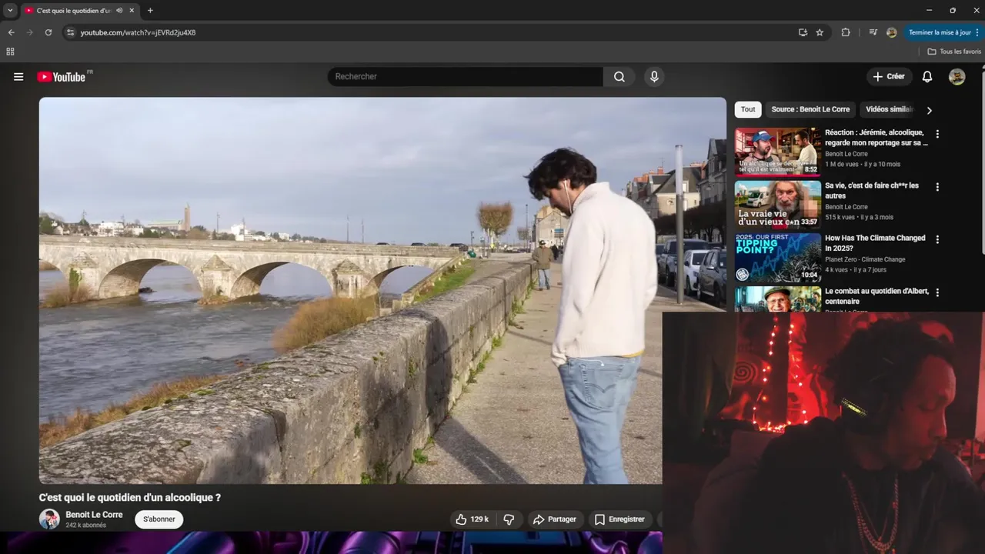Type in the Rechercher search field
Viewport: 985px width, 554px height.
click(x=466, y=77)
